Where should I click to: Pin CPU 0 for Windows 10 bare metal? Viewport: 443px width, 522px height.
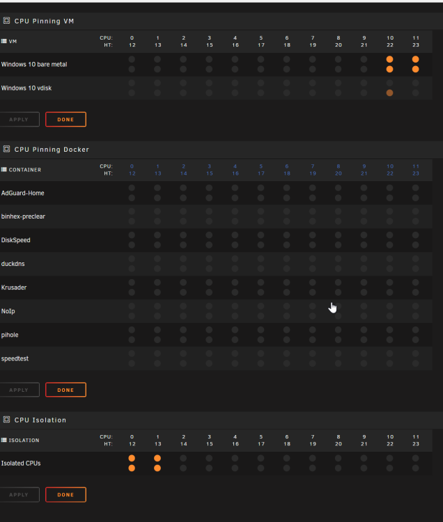132,59
